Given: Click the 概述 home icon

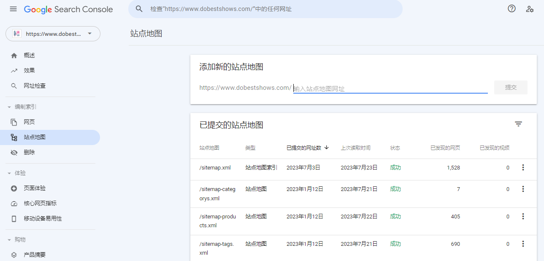Looking at the screenshot, I should tap(14, 56).
